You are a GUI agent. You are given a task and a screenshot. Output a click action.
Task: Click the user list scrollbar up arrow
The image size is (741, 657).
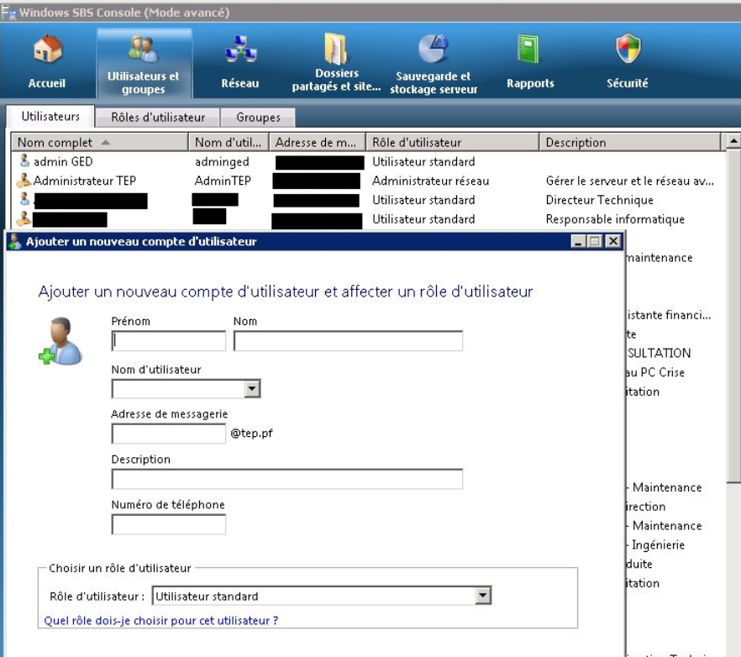[733, 140]
